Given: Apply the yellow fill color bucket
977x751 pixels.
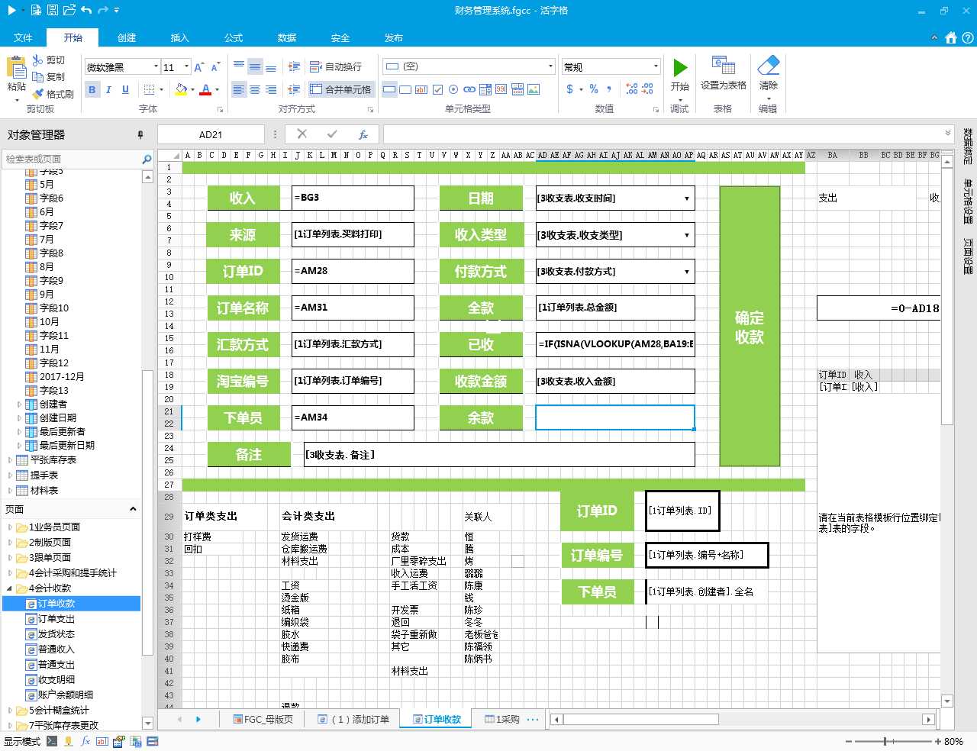Looking at the screenshot, I should pos(181,90).
